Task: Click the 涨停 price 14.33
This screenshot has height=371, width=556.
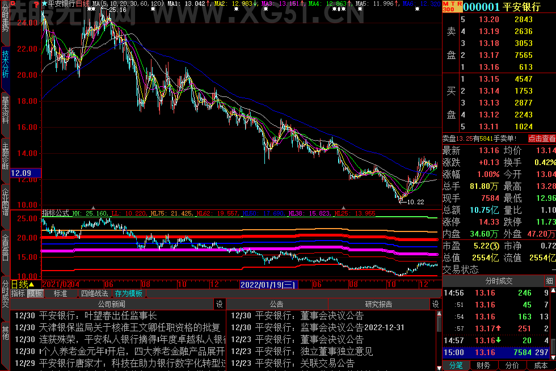Action: (x=489, y=222)
